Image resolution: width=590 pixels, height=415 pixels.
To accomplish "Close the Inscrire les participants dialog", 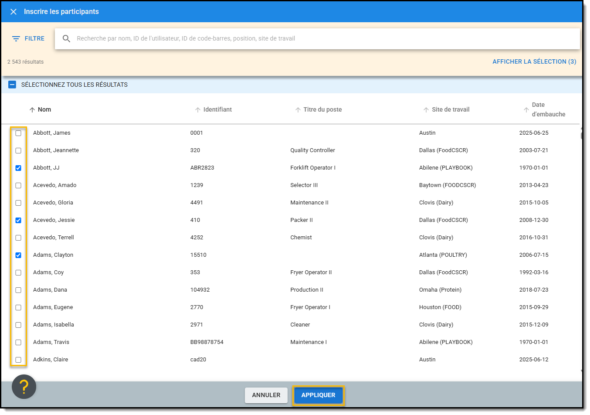I will pyautogui.click(x=14, y=12).
